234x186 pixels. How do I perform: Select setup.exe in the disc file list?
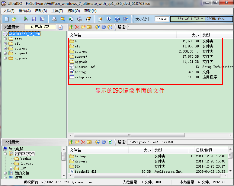[x=83, y=77]
